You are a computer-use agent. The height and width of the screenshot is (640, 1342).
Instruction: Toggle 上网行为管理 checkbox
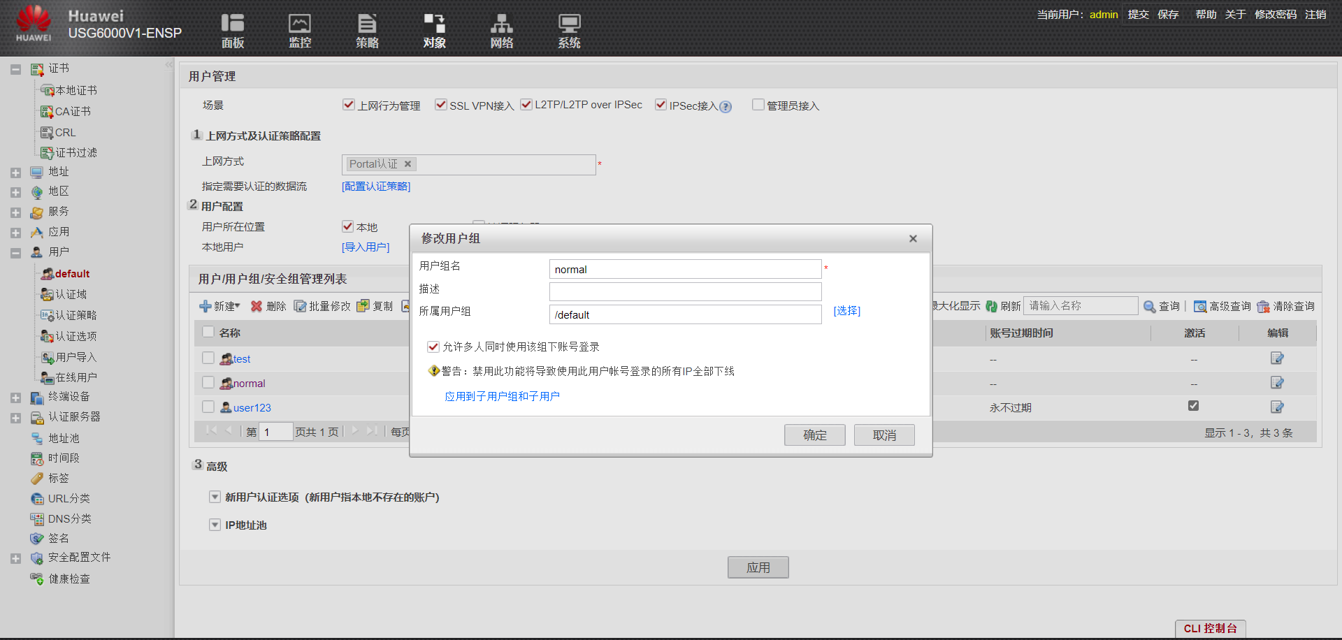click(349, 105)
